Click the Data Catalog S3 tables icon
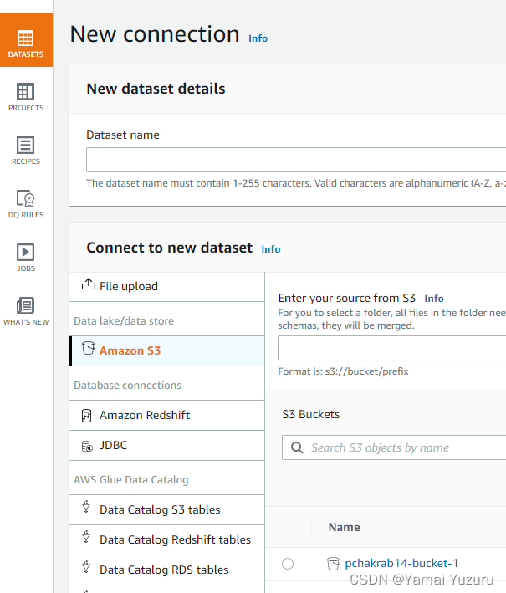Screen dimensions: 506x593 86,507
